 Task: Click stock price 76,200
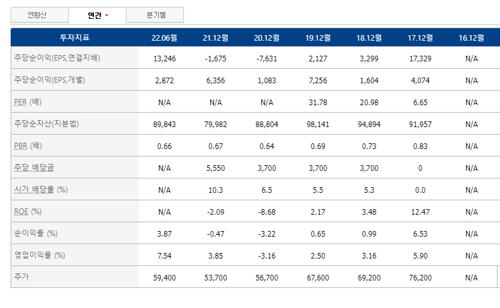click(x=421, y=278)
